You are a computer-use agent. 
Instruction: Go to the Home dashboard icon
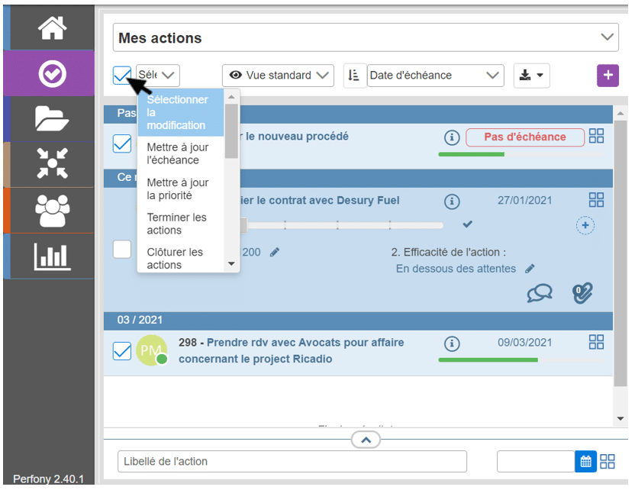[x=52, y=28]
